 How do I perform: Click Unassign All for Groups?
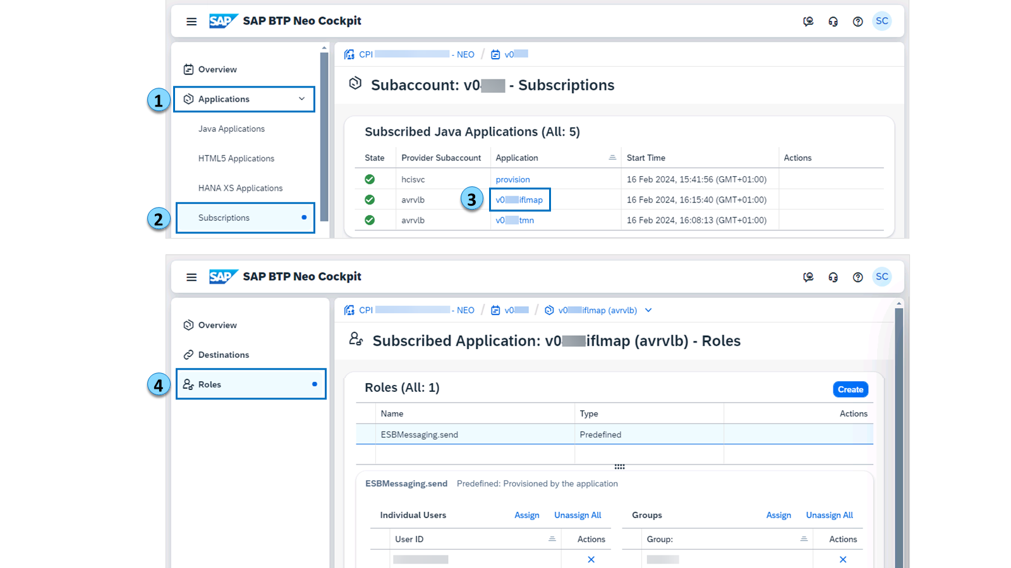pos(830,516)
